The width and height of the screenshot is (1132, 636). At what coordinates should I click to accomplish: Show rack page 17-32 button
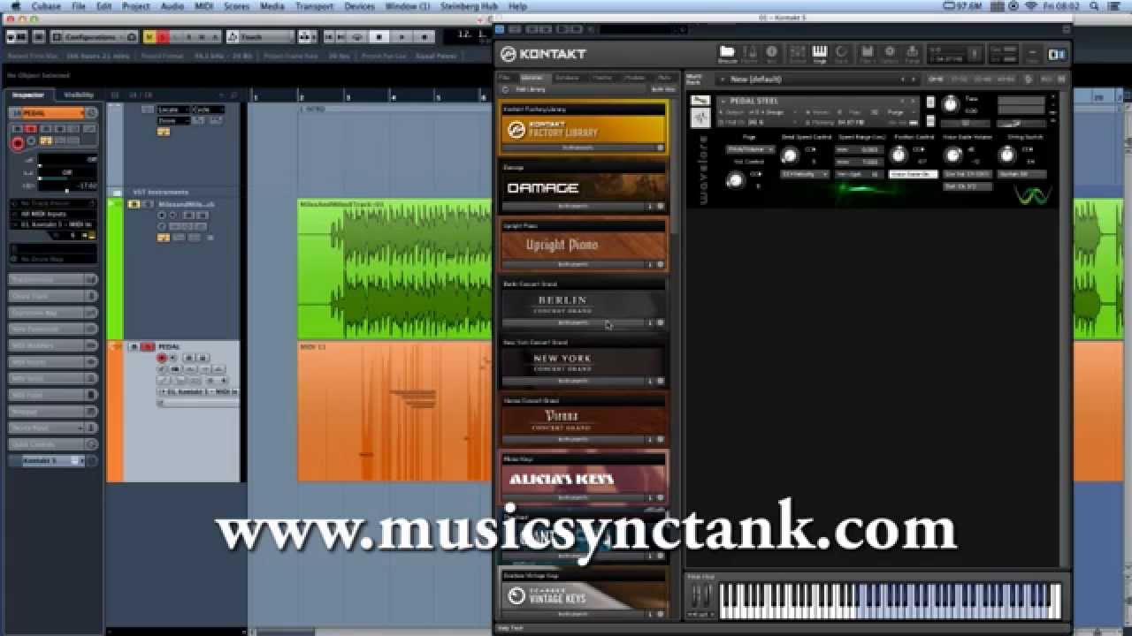(960, 79)
